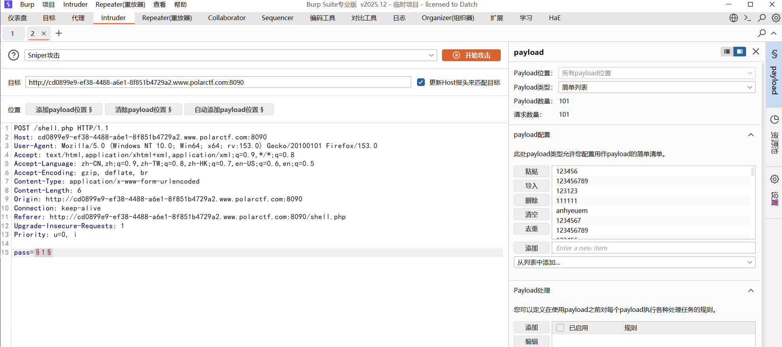782x347 pixels.
Task: Switch to the 扩展 tab
Action: (x=497, y=18)
